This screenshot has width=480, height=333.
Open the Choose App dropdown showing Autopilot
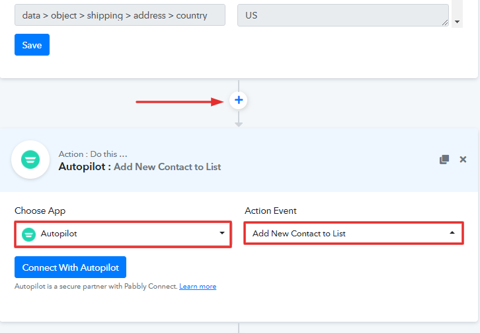pos(123,234)
